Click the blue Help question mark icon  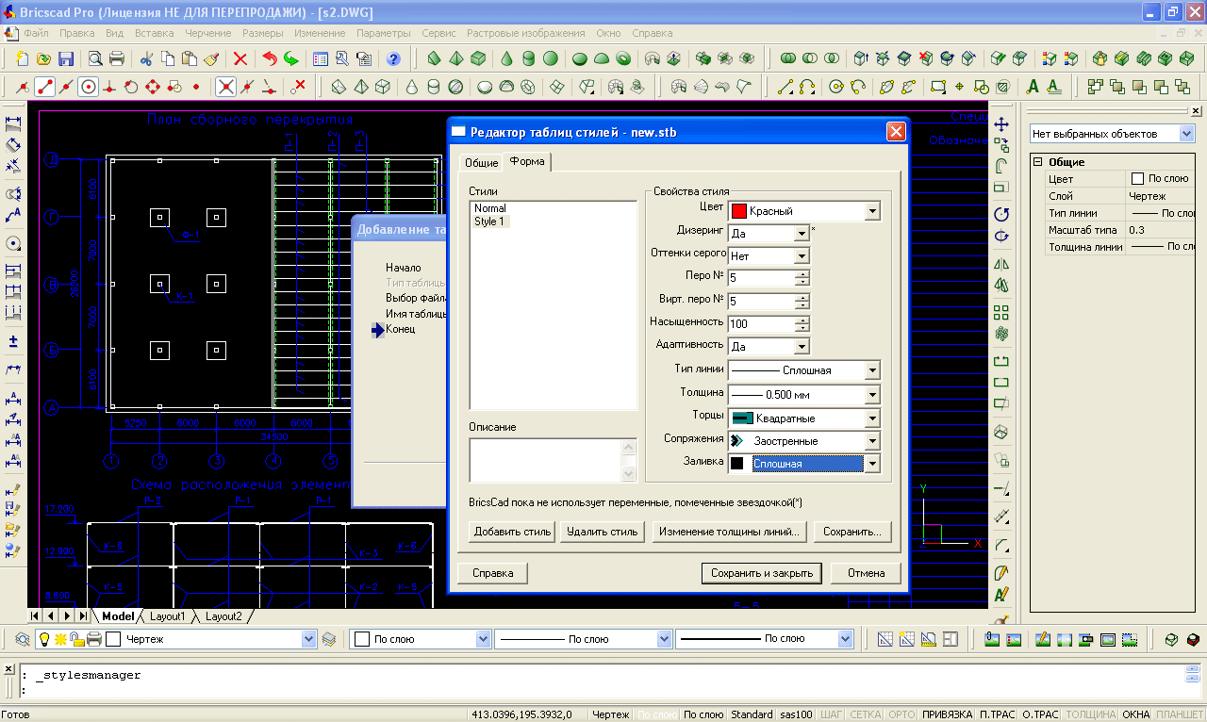[393, 58]
